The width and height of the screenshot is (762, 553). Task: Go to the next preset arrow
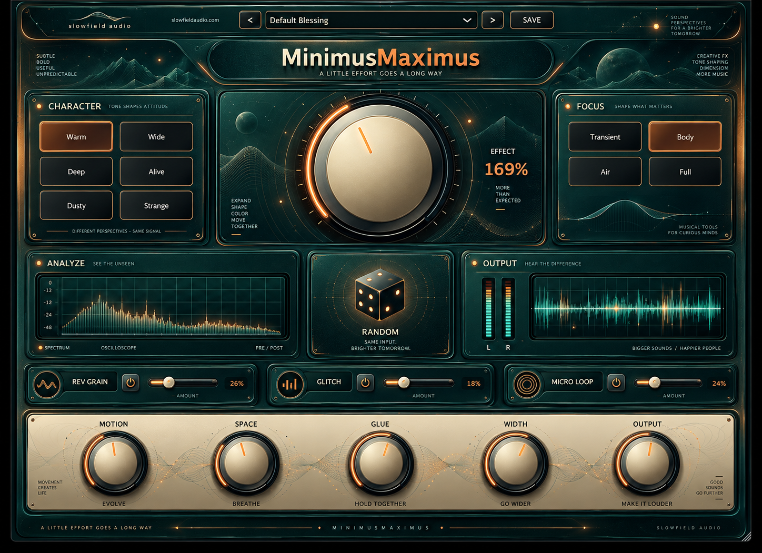493,20
